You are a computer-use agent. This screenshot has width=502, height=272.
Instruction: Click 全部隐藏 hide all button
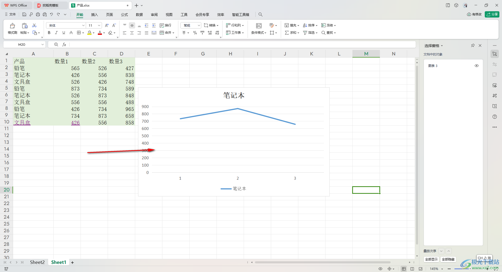448,259
